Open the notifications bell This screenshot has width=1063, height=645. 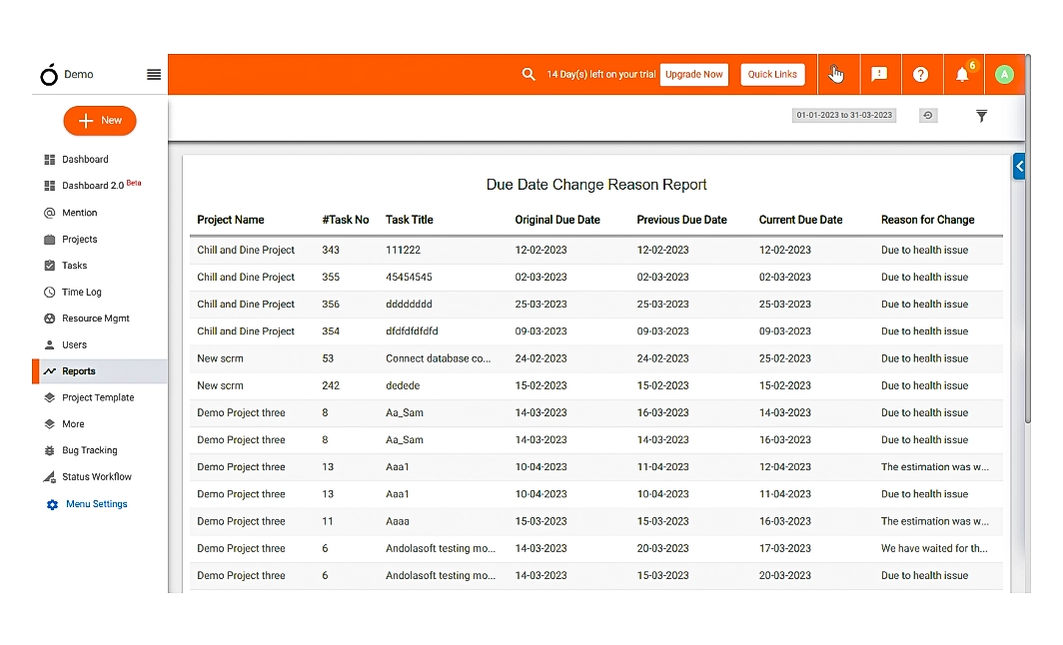(962, 75)
